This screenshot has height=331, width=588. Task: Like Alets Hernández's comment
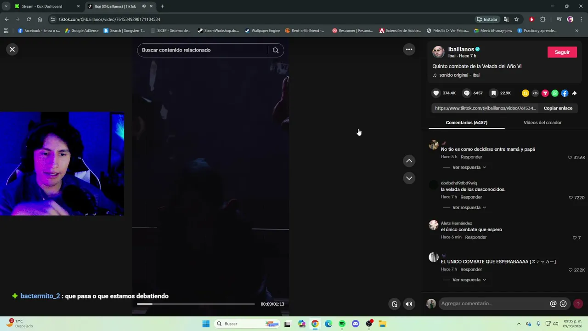(575, 238)
